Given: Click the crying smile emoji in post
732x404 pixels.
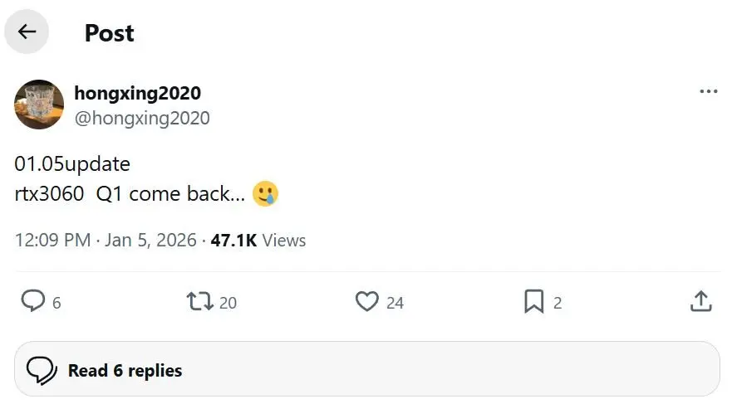Looking at the screenshot, I should [265, 194].
